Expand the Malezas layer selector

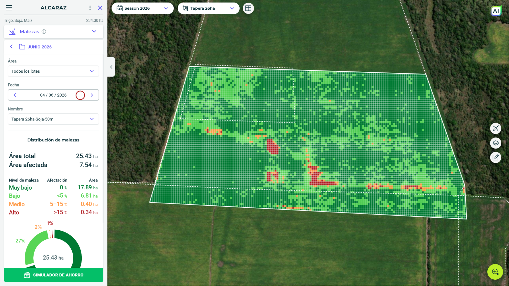[x=53, y=32]
